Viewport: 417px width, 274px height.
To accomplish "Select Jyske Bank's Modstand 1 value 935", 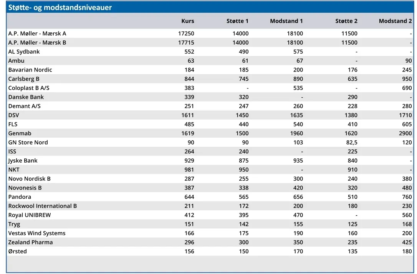I will pos(298,161).
